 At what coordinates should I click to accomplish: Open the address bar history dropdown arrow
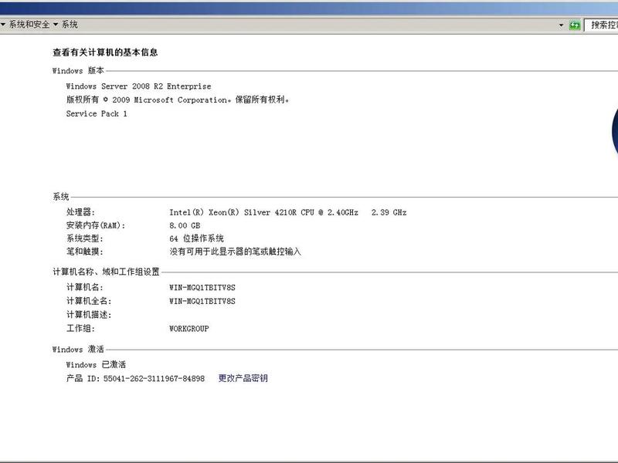pos(562,25)
